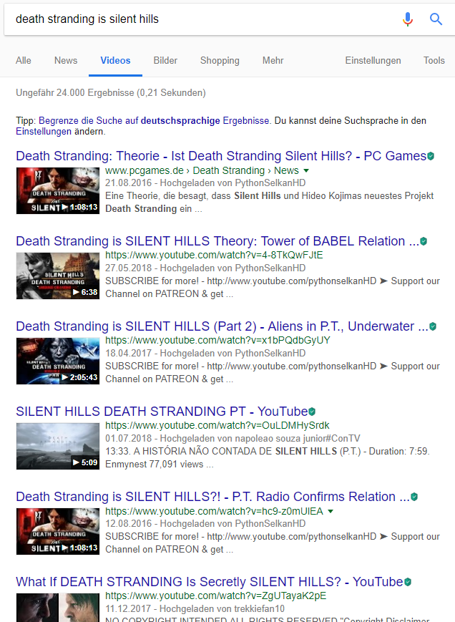Click URL youtube.com/watch?v=hc9-z0mUlEA

tap(214, 511)
